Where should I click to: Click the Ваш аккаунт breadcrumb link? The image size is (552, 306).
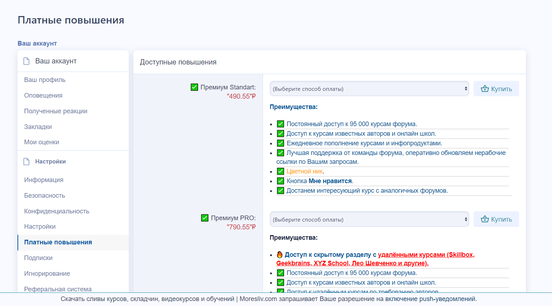[x=37, y=43]
